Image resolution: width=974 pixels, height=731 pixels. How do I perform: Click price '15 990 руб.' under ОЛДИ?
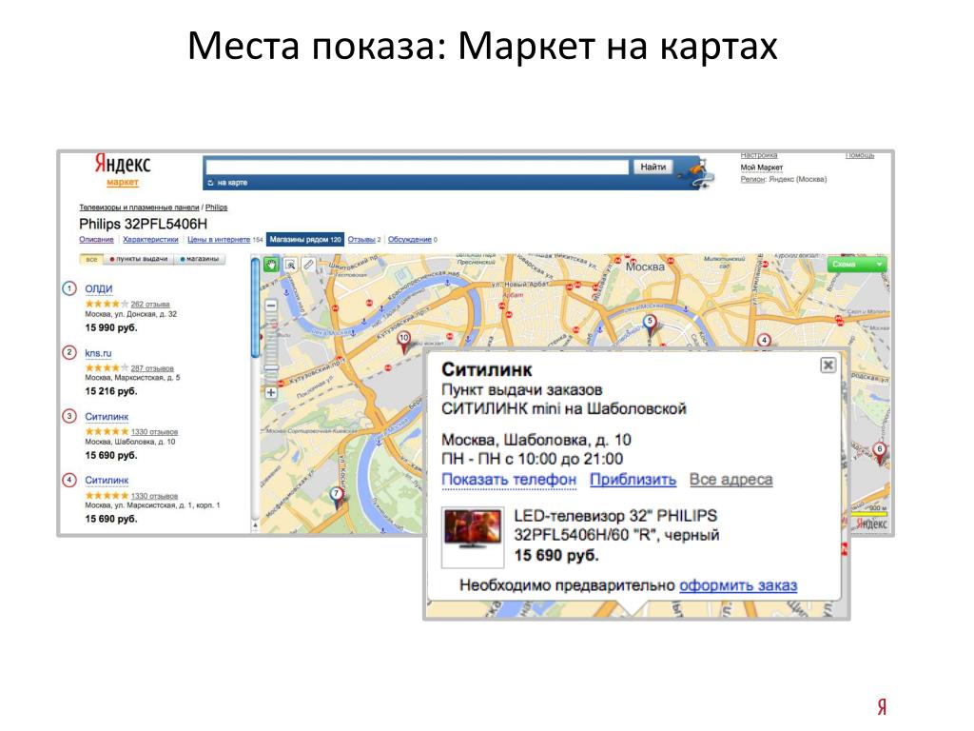111,327
